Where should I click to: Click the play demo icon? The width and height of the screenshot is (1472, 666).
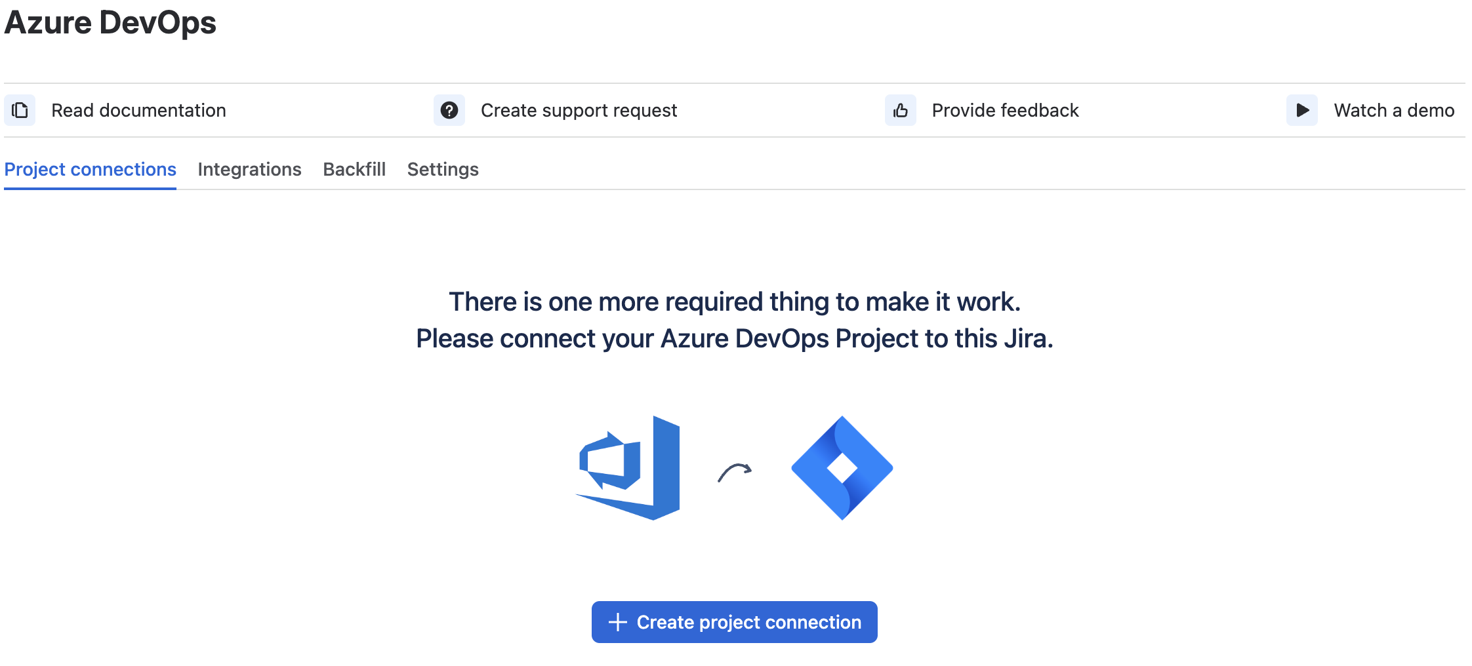coord(1302,110)
